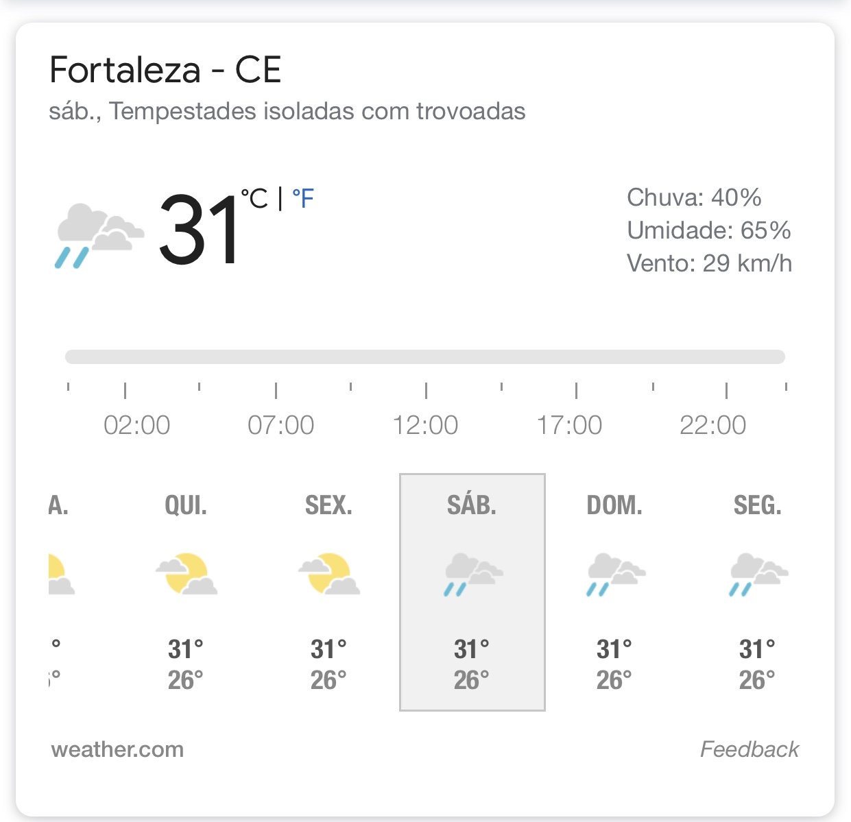This screenshot has height=822, width=851.
Task: Click the partially hidden sun icon at left edge
Action: tap(61, 575)
